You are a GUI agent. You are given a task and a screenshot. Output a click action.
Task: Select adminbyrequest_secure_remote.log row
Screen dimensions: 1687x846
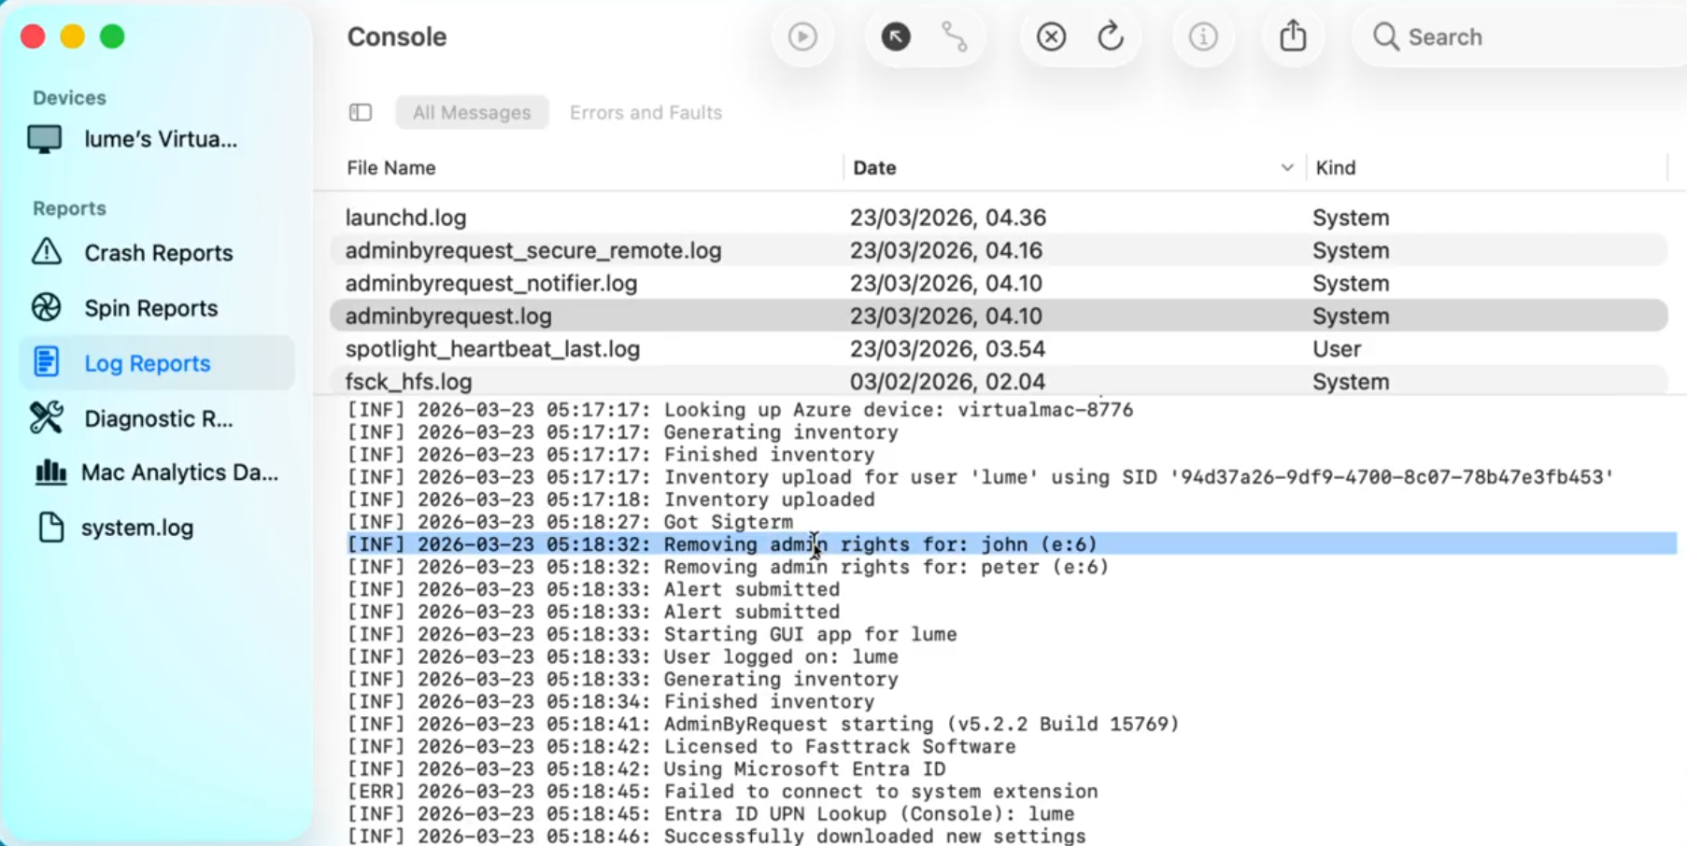click(999, 250)
